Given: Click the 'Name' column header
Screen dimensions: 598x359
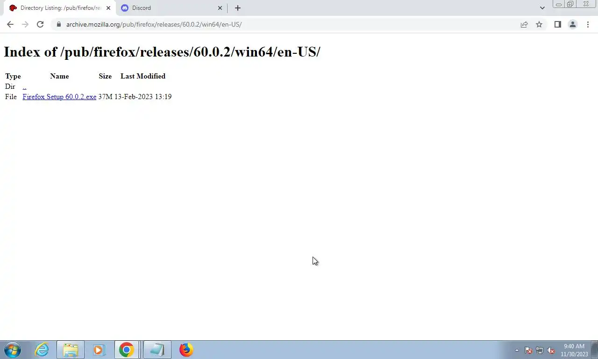Looking at the screenshot, I should [59, 76].
